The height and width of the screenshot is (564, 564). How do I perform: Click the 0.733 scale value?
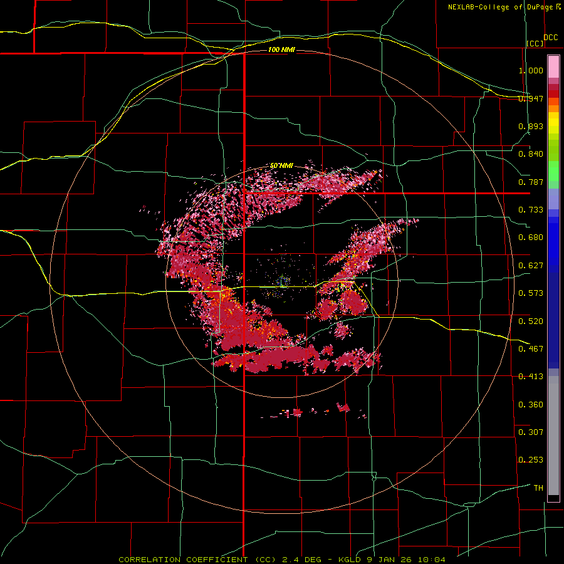(x=531, y=210)
